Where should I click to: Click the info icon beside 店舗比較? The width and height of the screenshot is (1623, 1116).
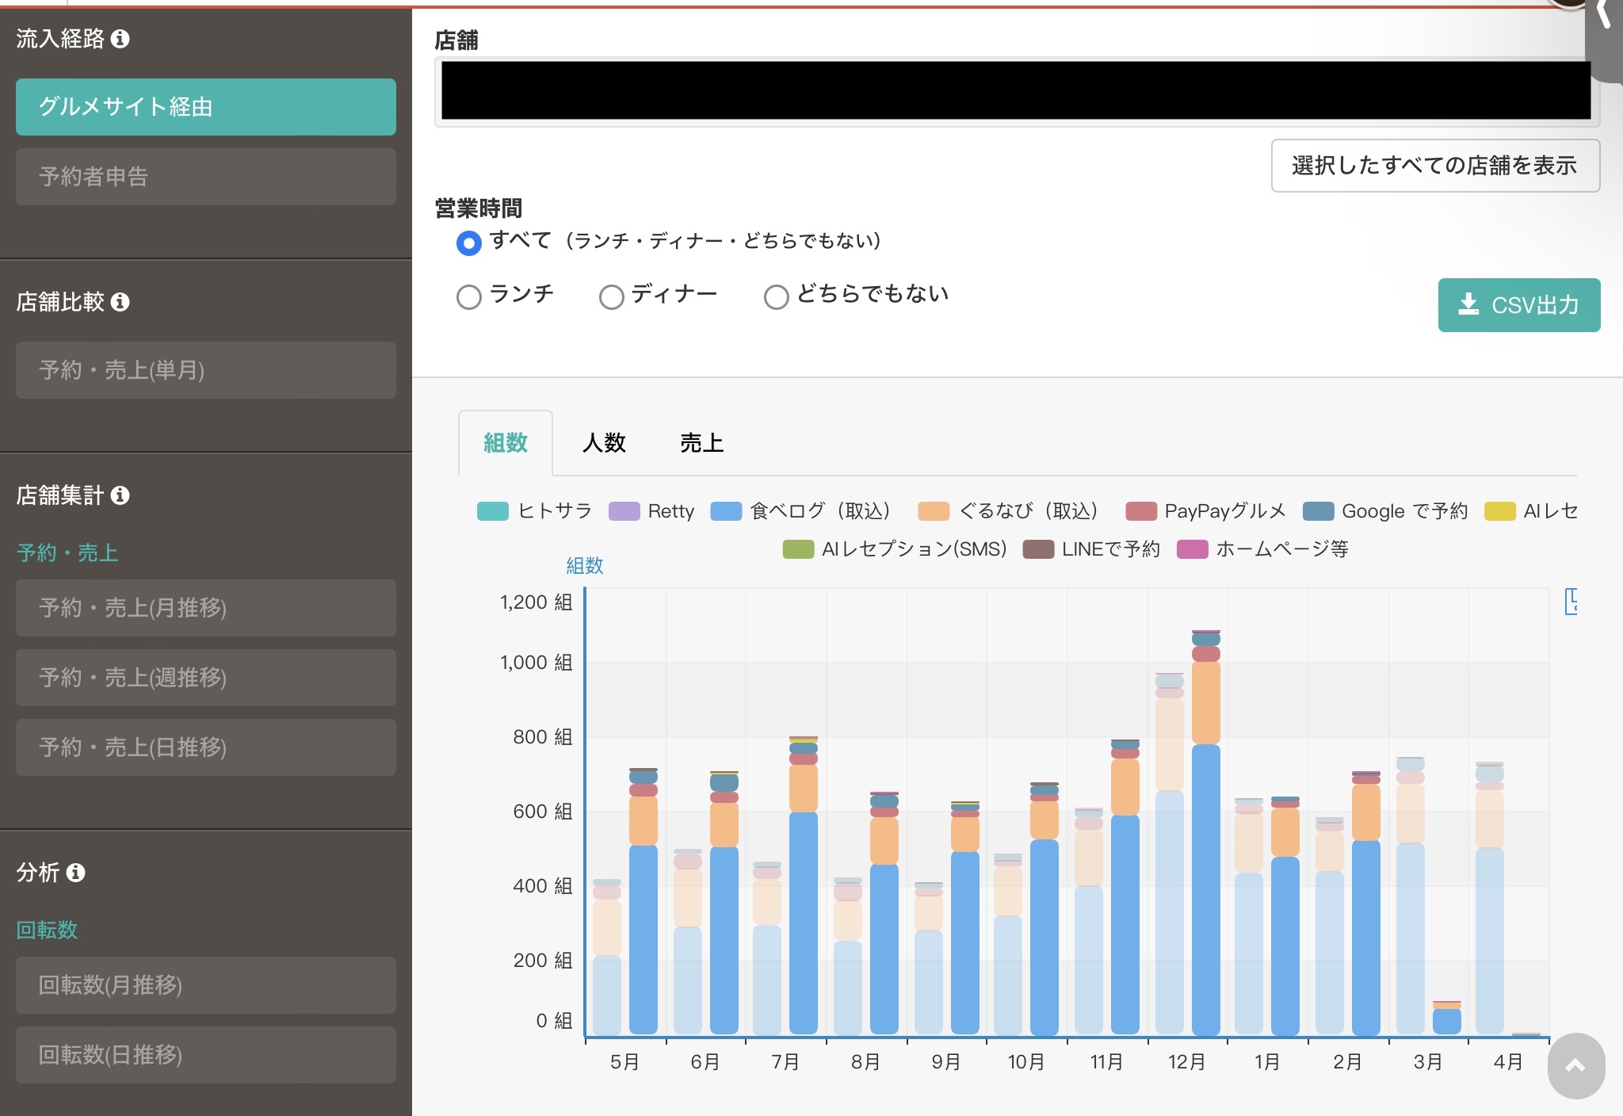pos(120,302)
